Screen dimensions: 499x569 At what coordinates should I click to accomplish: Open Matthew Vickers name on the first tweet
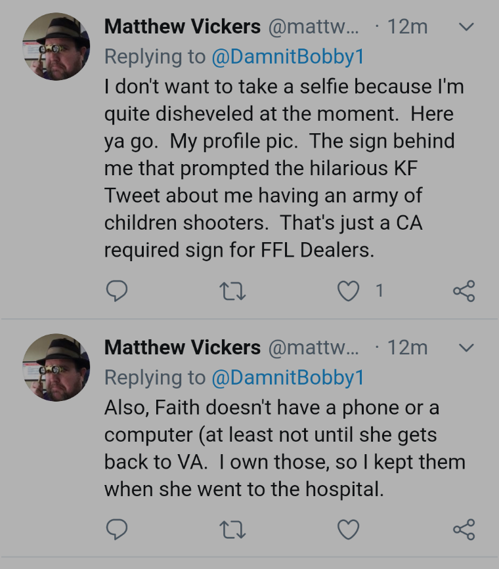point(183,26)
